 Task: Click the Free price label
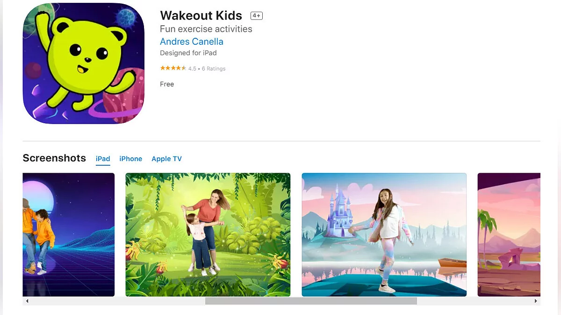(x=167, y=84)
